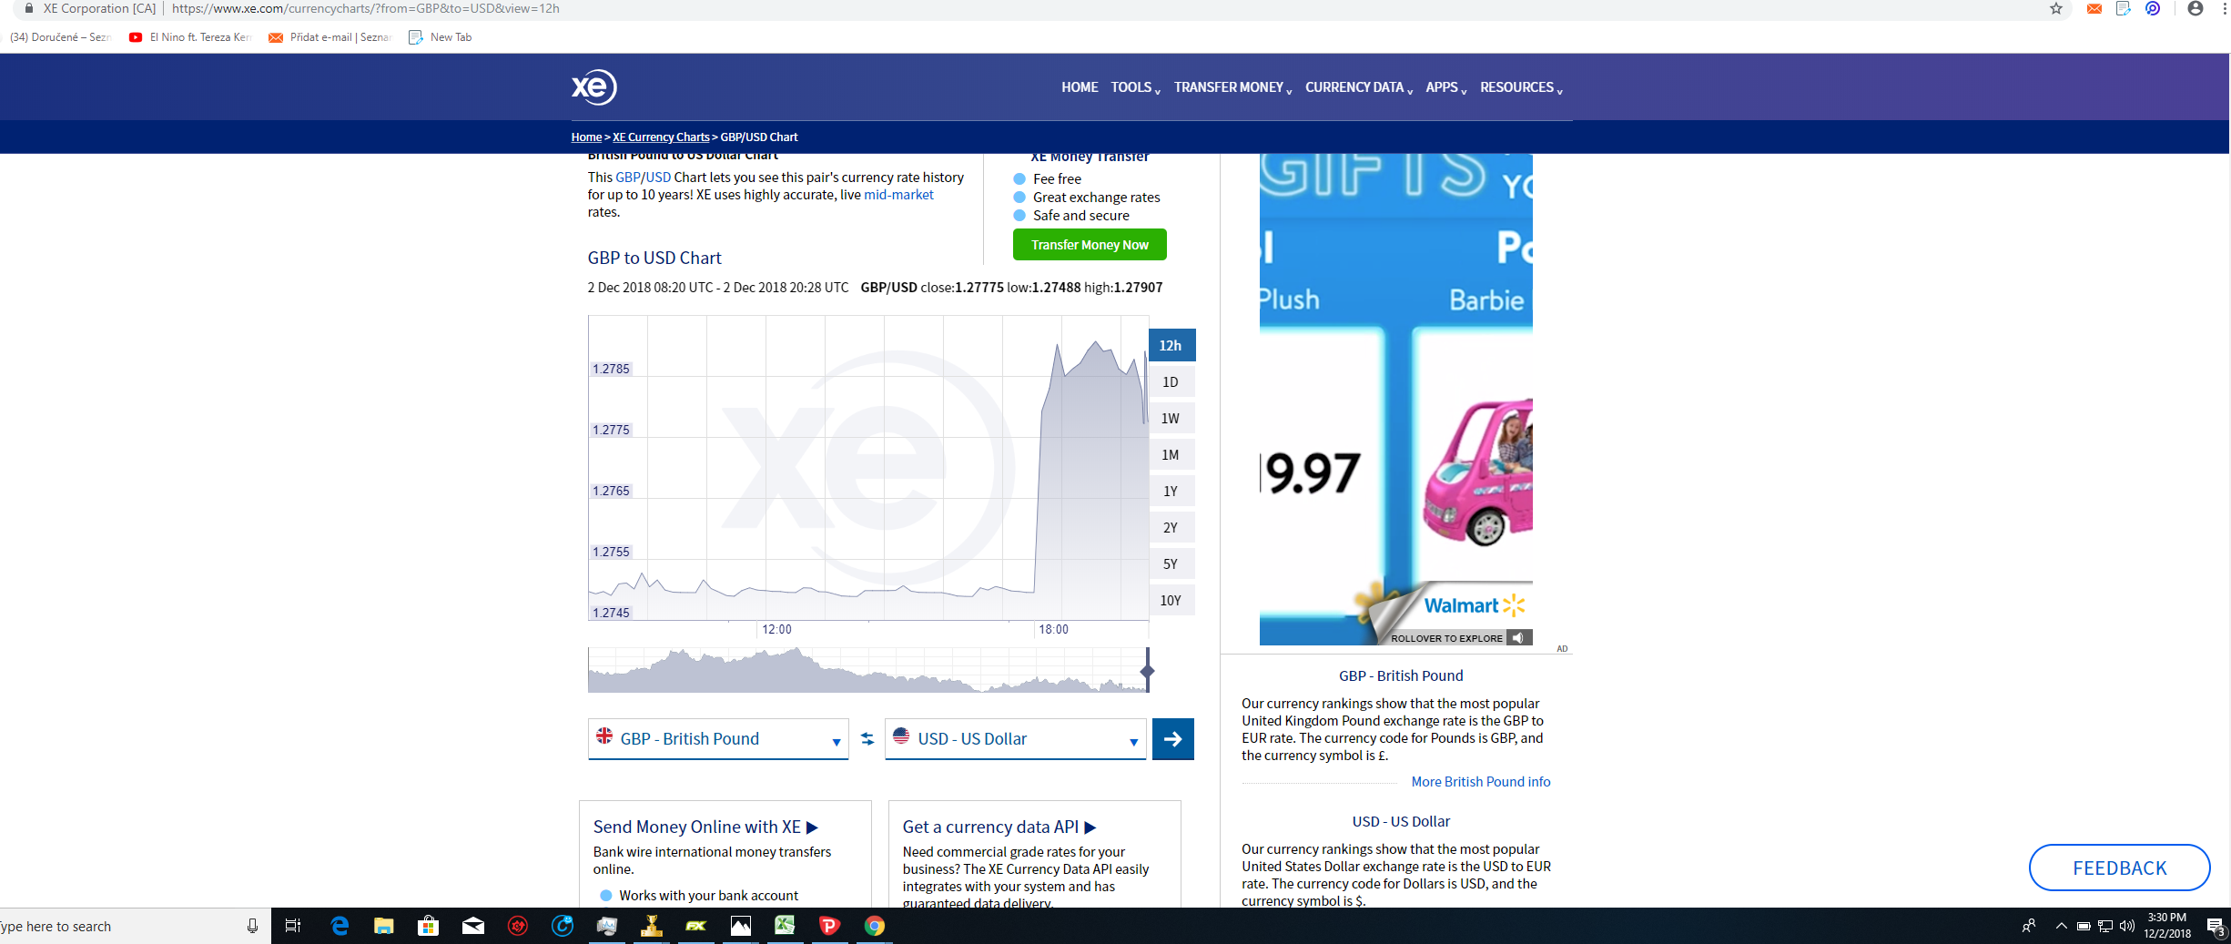Show hidden system tray icons
The height and width of the screenshot is (944, 2231).
click(x=2061, y=927)
